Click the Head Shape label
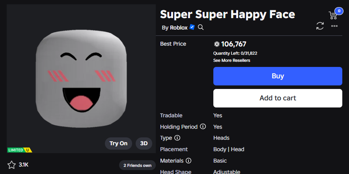349x174 pixels. pyautogui.click(x=175, y=172)
